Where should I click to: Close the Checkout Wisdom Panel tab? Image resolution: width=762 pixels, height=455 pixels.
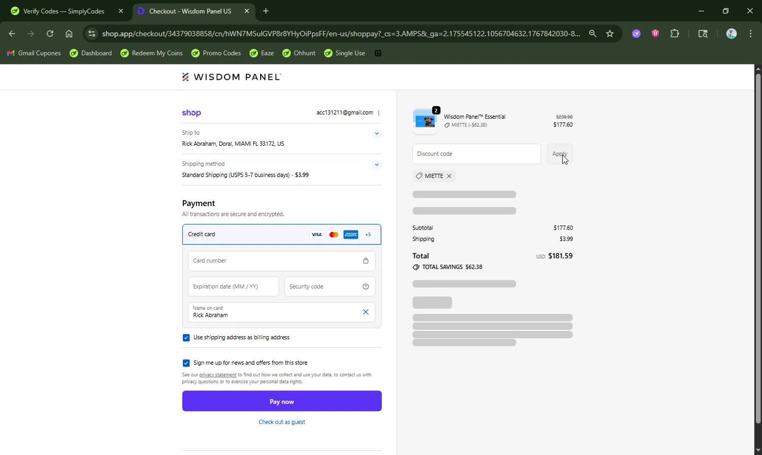246,11
